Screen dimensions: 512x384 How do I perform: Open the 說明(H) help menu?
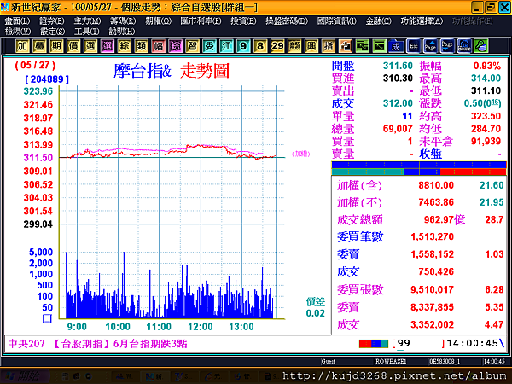[122, 32]
